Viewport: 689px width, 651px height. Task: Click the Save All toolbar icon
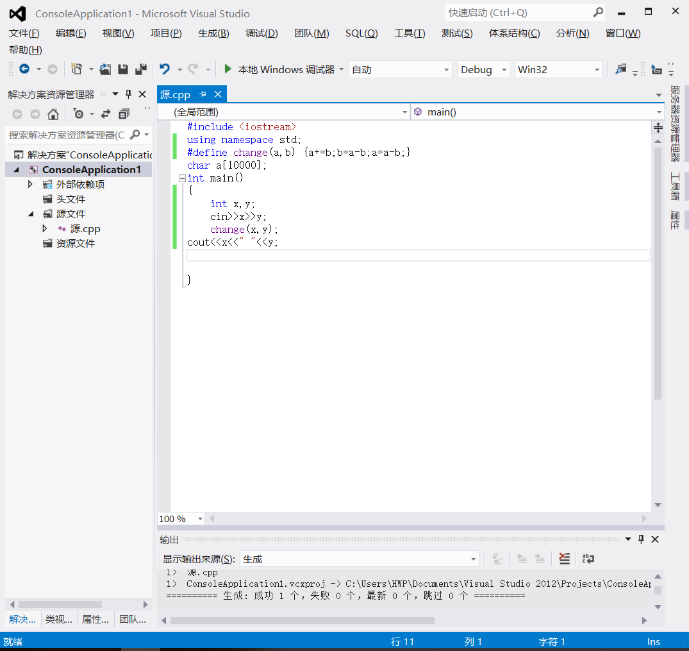(141, 69)
